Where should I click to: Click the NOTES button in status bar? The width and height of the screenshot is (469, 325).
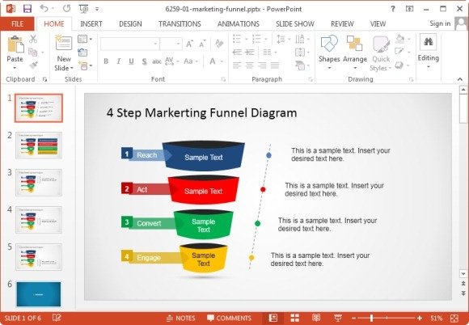click(x=181, y=318)
